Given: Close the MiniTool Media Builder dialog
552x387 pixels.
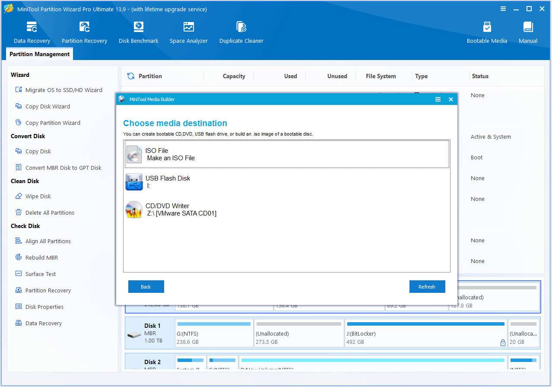Looking at the screenshot, I should (x=451, y=99).
